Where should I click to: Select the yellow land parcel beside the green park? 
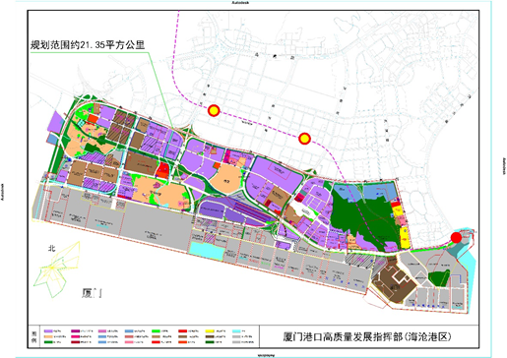tap(405, 238)
